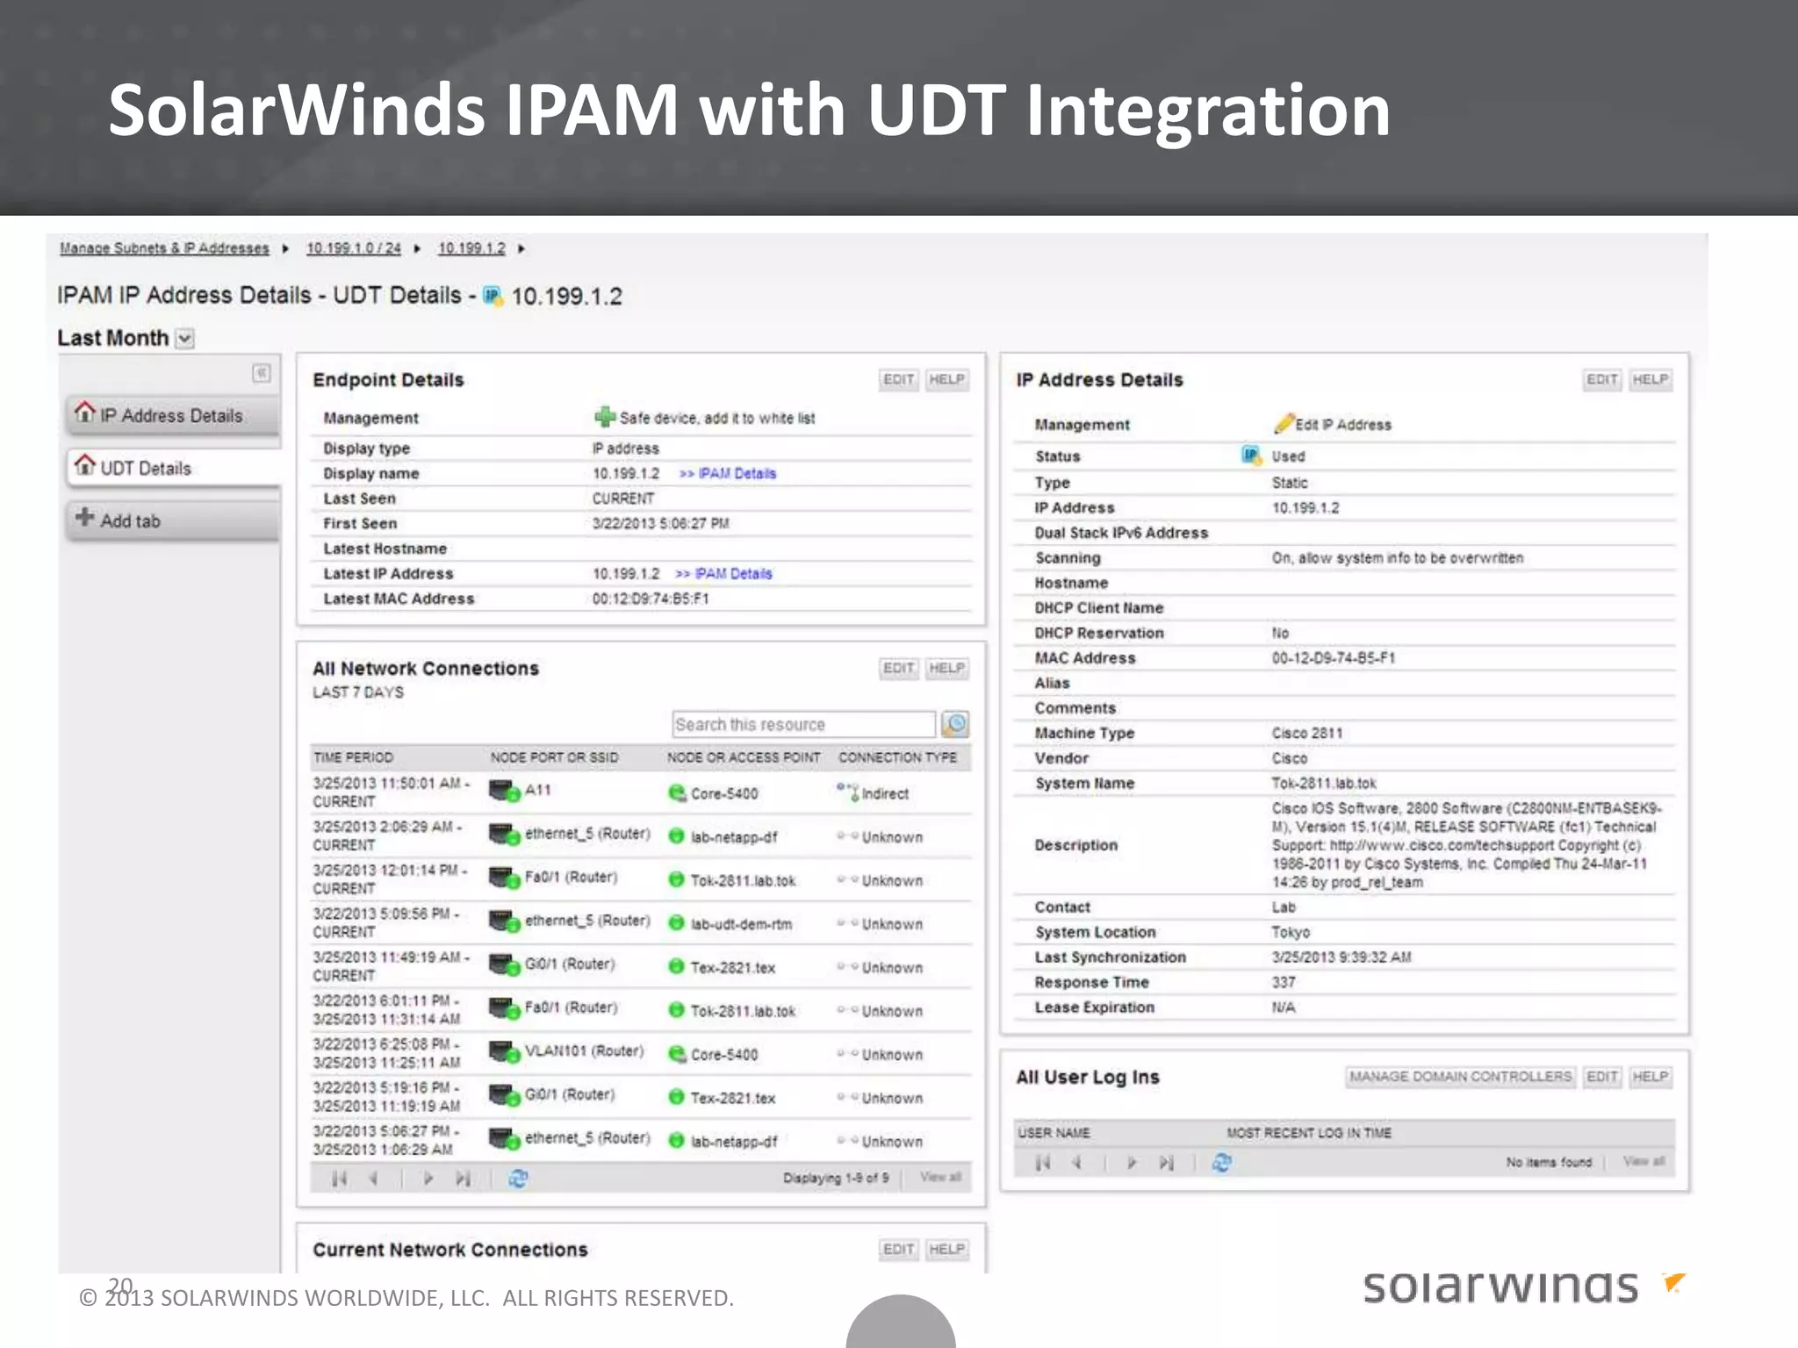Sort by CONNECTION TYPE column header

[x=897, y=757]
